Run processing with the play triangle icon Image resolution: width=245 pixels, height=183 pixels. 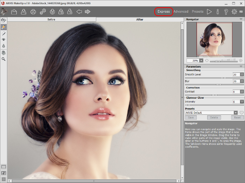point(209,12)
